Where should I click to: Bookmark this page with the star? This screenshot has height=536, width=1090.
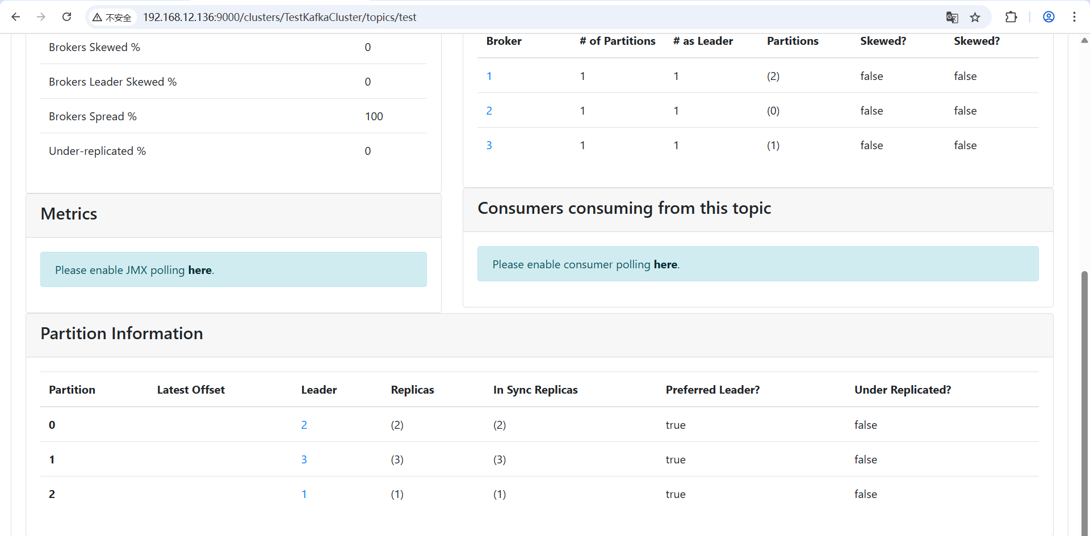975,17
